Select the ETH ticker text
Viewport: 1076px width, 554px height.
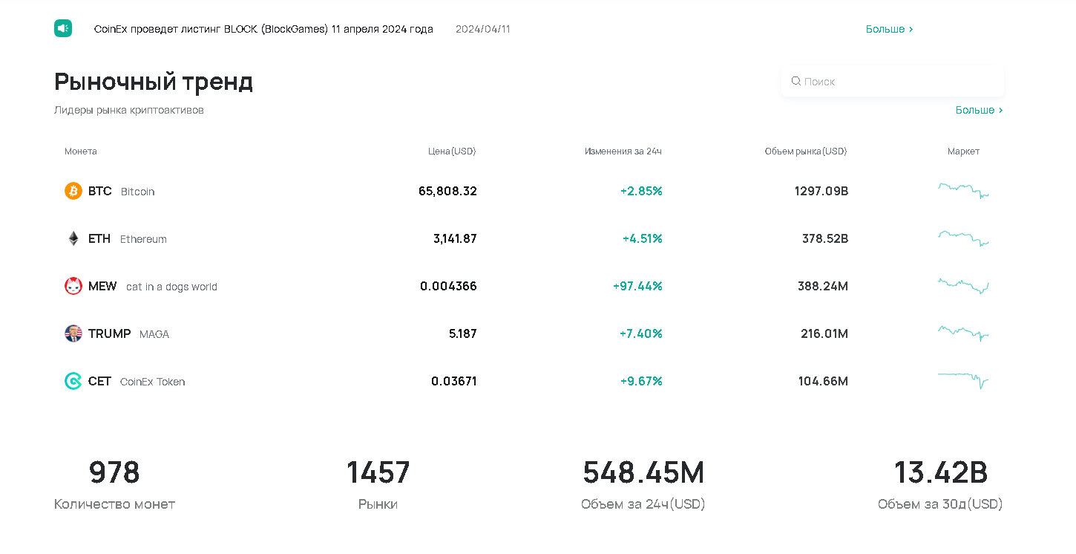[x=99, y=238]
